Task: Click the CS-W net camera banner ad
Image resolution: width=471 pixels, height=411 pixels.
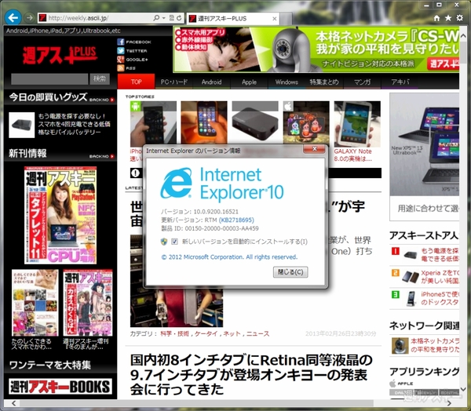Action: click(316, 49)
